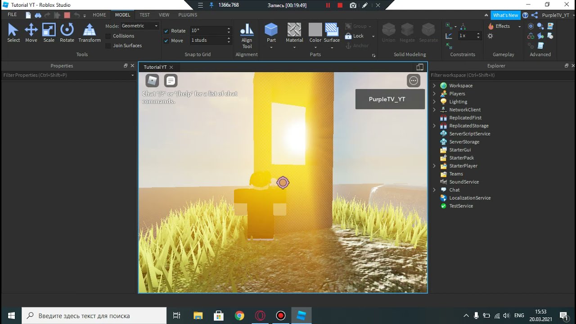Screen dimensions: 576x324
Task: Click the share icon beside username
Action: 535,15
